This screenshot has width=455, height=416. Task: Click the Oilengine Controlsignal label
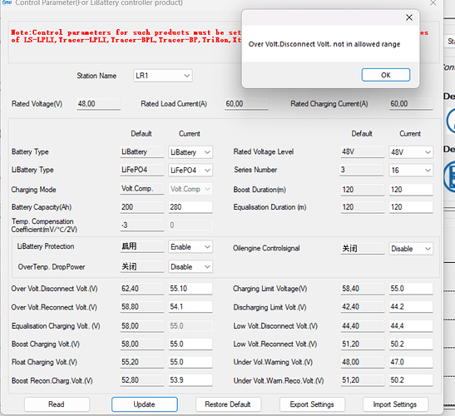(266, 249)
